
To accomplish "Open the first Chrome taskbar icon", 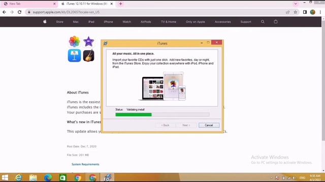I will (78, 177).
